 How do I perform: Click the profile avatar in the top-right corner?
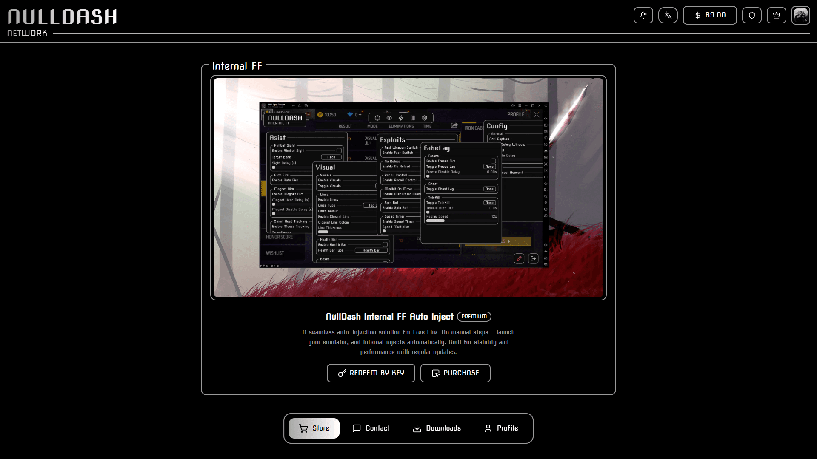click(801, 15)
